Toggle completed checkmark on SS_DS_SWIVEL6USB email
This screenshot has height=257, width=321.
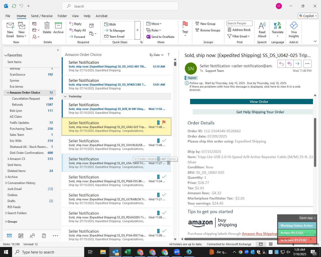coord(164,140)
